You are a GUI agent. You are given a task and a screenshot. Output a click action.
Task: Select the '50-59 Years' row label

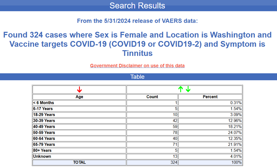coord(44,133)
